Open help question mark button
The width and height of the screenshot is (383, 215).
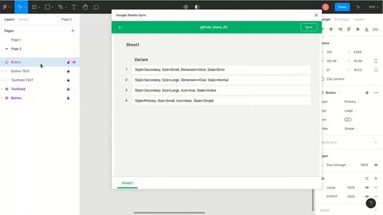coord(371,203)
